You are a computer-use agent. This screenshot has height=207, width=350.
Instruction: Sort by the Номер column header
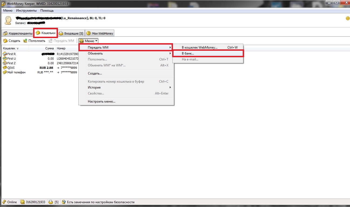point(67,49)
